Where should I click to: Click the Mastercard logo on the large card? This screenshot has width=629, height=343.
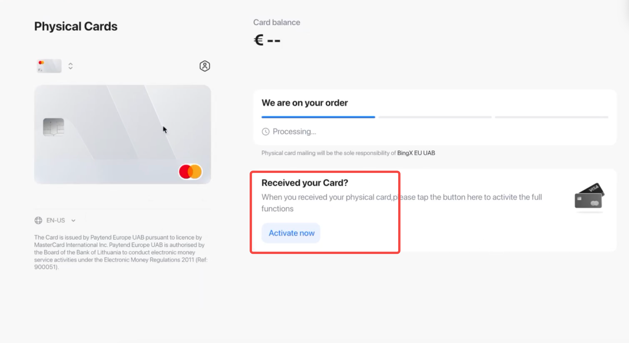pyautogui.click(x=190, y=172)
